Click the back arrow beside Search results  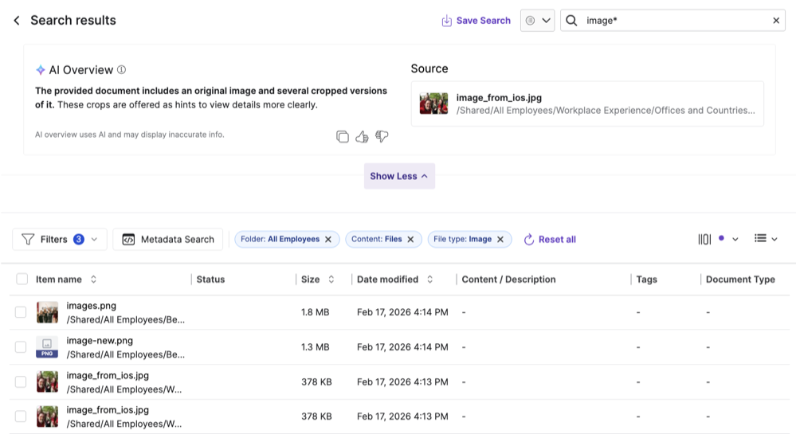[x=16, y=21]
